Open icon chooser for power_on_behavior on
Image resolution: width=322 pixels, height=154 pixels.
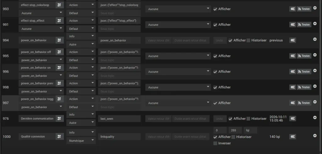pyautogui.click(x=59, y=68)
